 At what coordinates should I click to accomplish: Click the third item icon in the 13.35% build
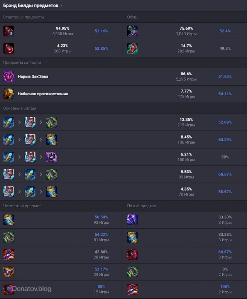point(51,122)
